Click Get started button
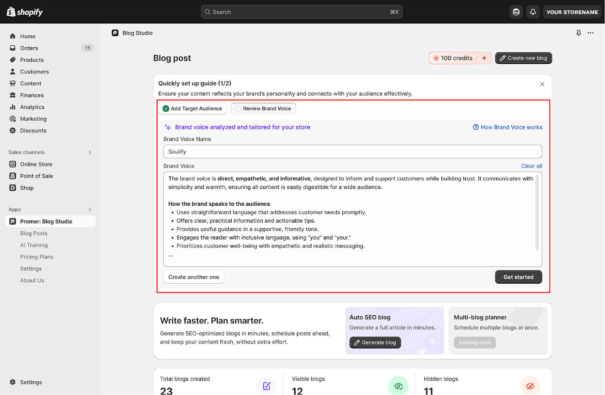 coord(518,277)
